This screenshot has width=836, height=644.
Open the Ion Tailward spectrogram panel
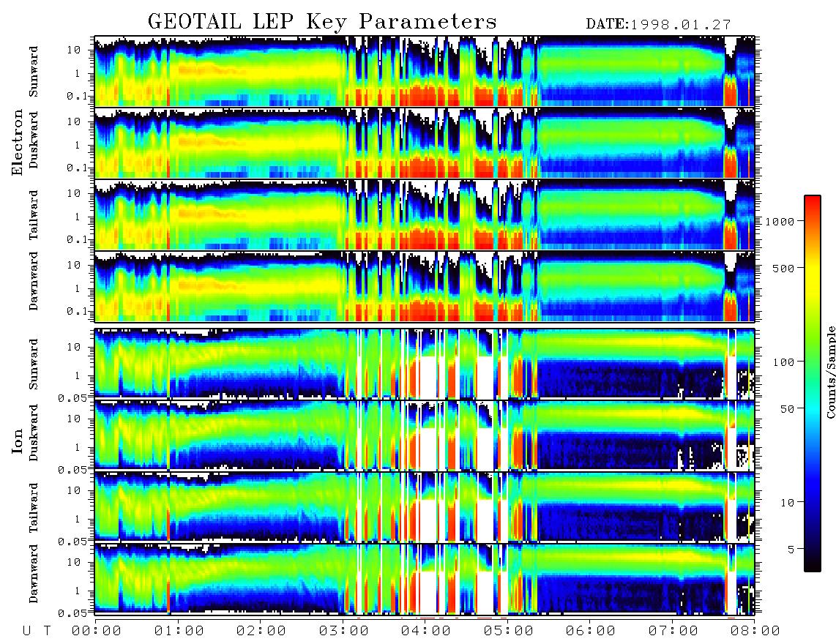pyautogui.click(x=425, y=507)
